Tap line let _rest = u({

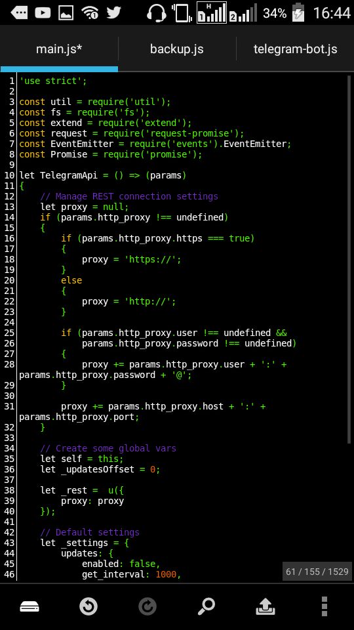coord(82,490)
